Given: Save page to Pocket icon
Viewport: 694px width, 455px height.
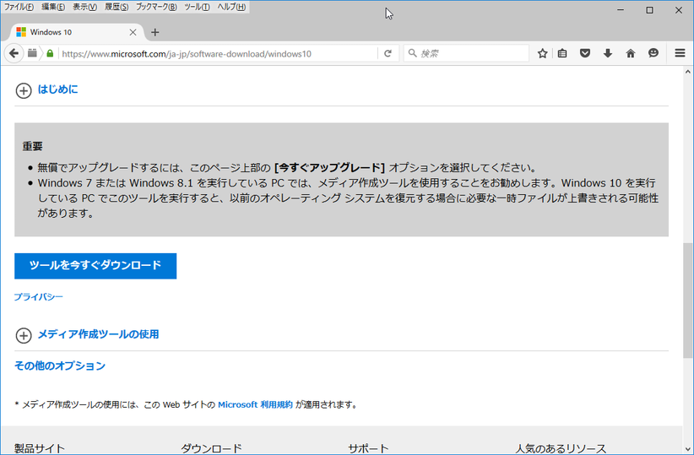Looking at the screenshot, I should pos(585,53).
